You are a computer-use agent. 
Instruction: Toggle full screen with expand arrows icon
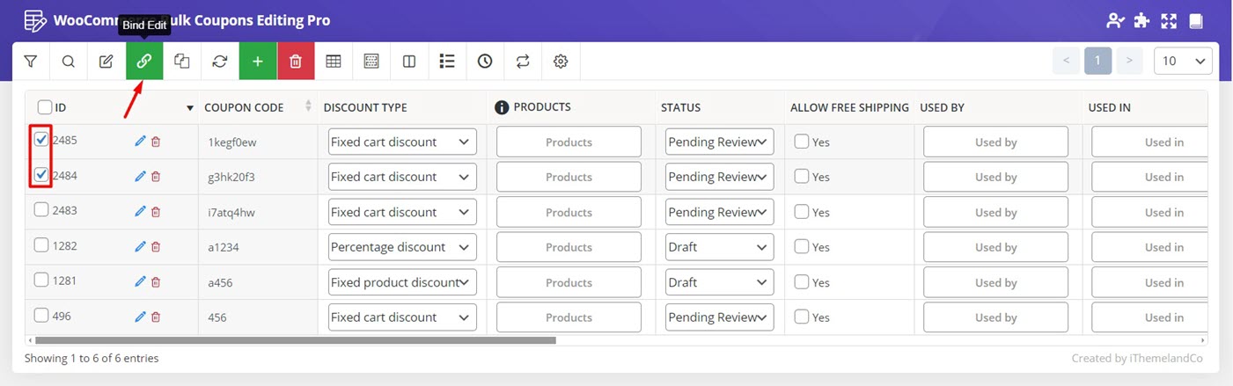(1169, 20)
